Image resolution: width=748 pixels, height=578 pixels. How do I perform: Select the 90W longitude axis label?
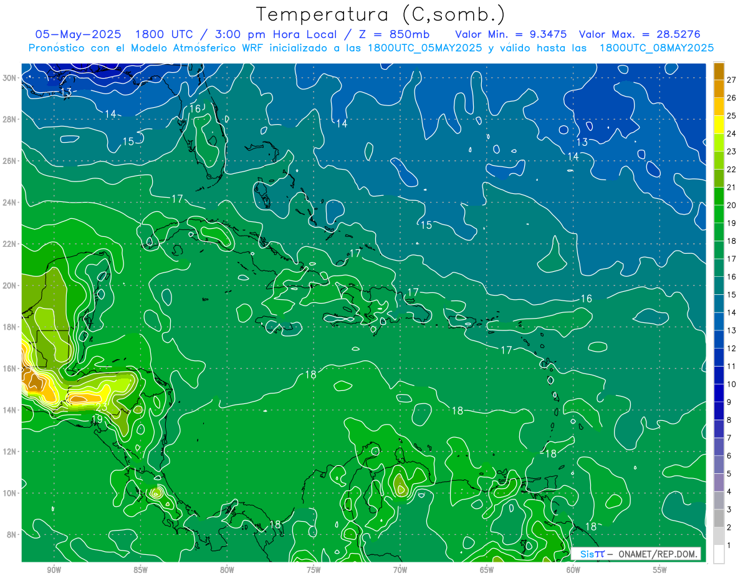[54, 570]
